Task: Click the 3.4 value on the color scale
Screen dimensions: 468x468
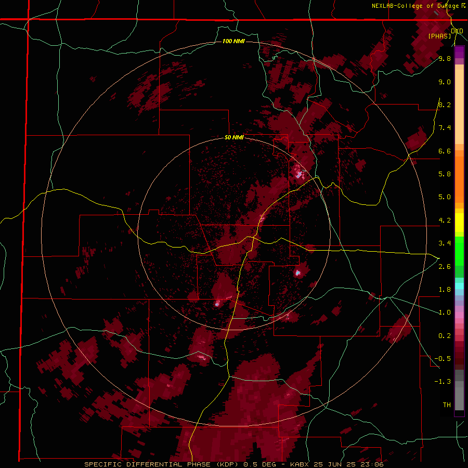Action: click(x=445, y=243)
